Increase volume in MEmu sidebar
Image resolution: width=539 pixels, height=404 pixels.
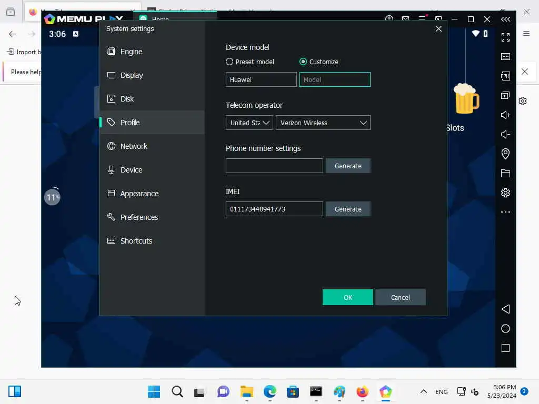(x=505, y=115)
